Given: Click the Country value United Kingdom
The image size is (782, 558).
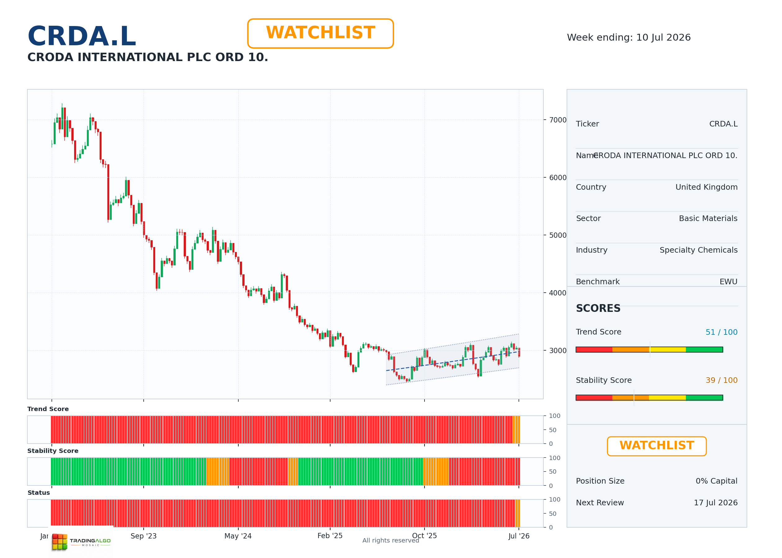Looking at the screenshot, I should (x=706, y=187).
